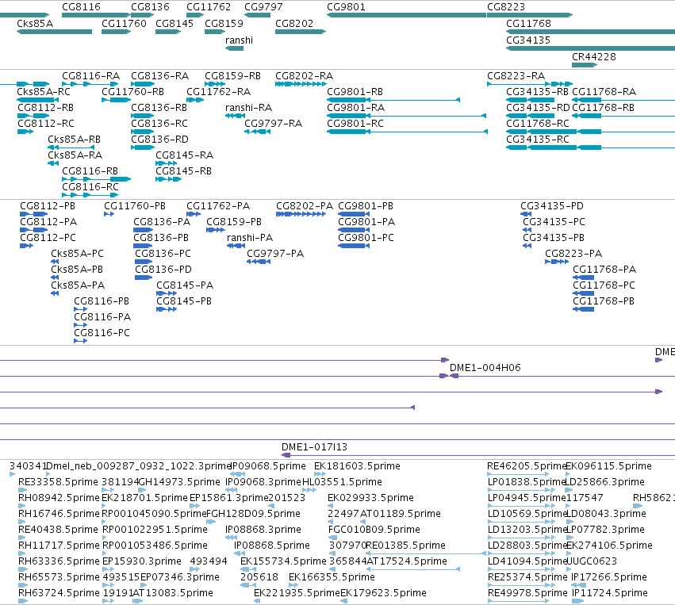Select EST RH63724.5prime

pyautogui.click(x=59, y=593)
